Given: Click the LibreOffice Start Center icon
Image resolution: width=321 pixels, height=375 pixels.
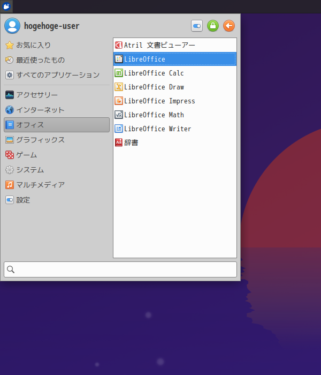Looking at the screenshot, I should (x=119, y=59).
